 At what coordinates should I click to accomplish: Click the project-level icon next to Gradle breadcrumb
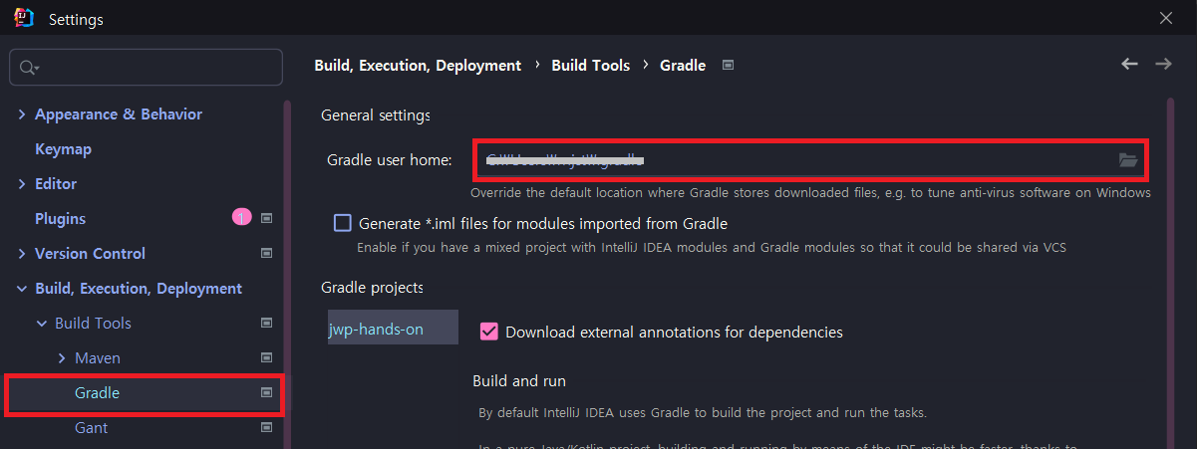click(728, 65)
